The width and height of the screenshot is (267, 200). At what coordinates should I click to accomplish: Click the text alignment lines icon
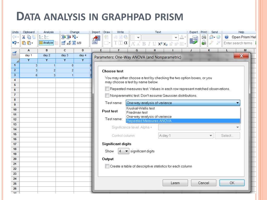coord(182,44)
